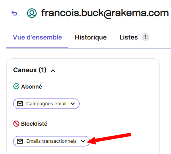171x154 pixels.
Task: Click the Canaux (1) section heading
Action: click(x=30, y=70)
